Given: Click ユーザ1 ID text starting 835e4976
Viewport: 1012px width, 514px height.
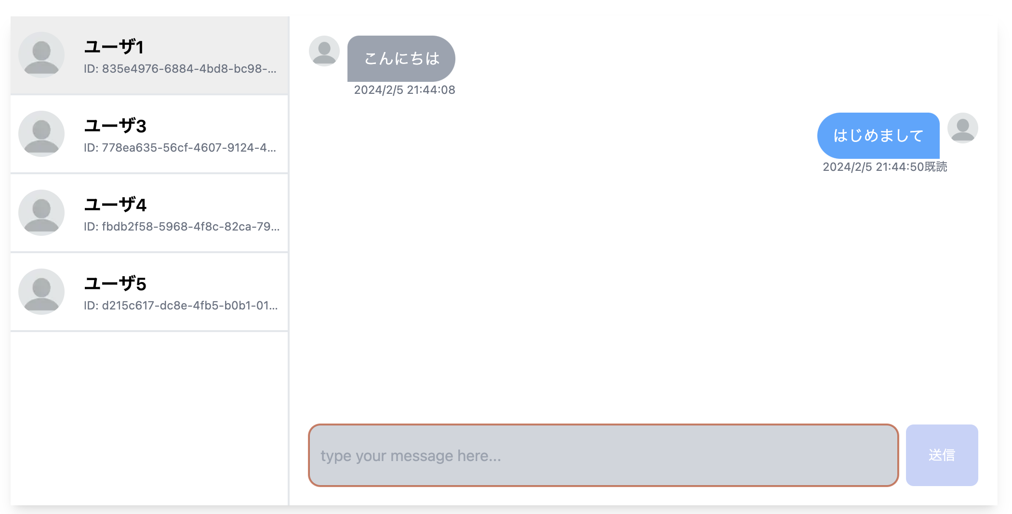Looking at the screenshot, I should (180, 69).
